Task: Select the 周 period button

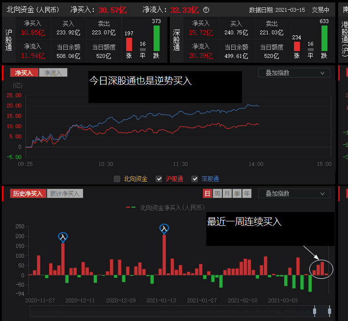Action: coord(217,193)
